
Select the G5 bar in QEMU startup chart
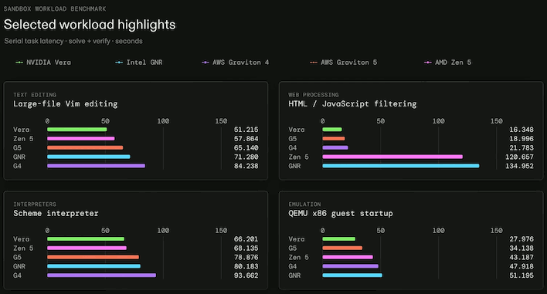point(342,248)
